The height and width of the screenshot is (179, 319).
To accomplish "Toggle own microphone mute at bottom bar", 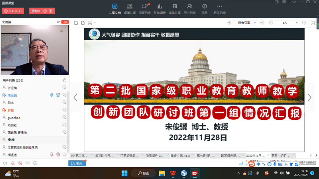I will [x=13, y=163].
